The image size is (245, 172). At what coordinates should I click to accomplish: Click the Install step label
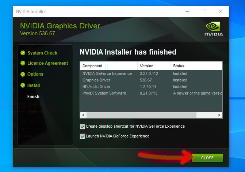[34, 85]
